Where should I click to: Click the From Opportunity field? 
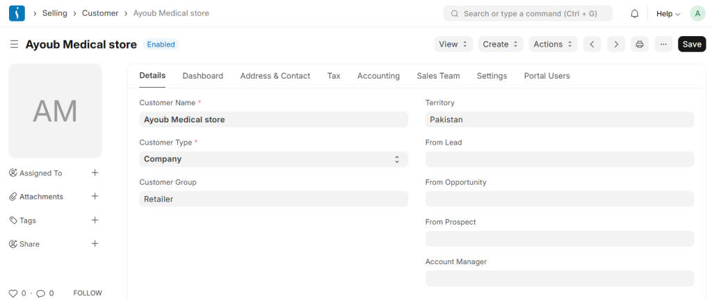(x=560, y=199)
